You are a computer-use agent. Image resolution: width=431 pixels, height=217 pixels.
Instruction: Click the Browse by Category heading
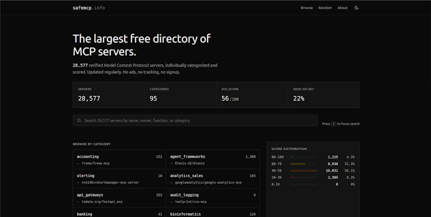[92, 144]
